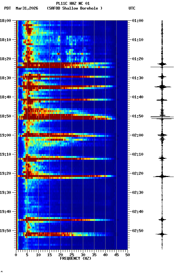Click the 18:20 PDT time label
The width and height of the screenshot is (176, 275).
5,59
